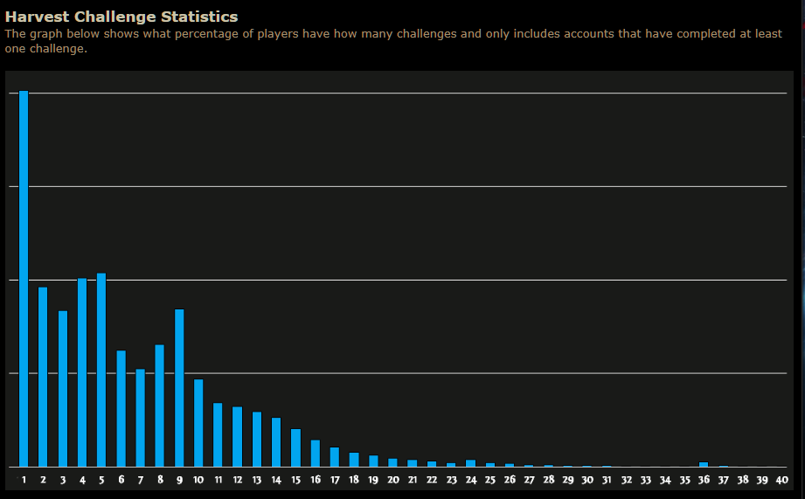Click x-axis label 27
The width and height of the screenshot is (805, 499).
coord(529,480)
